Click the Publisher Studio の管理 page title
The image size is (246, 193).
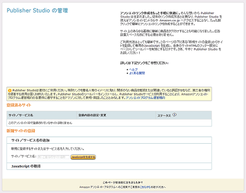point(37,10)
